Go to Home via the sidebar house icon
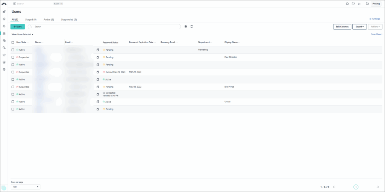385x192 pixels. (x=4, y=19)
